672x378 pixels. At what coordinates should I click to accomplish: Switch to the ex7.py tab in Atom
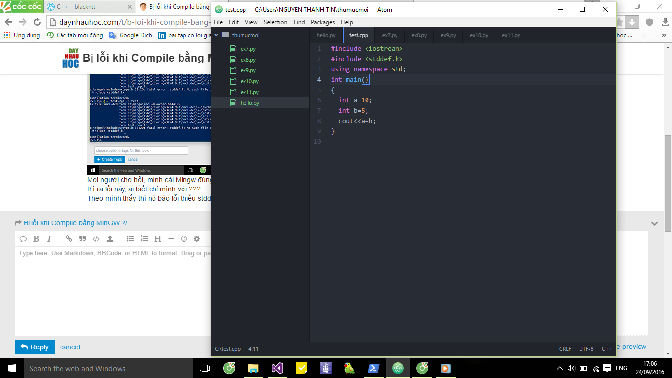390,35
